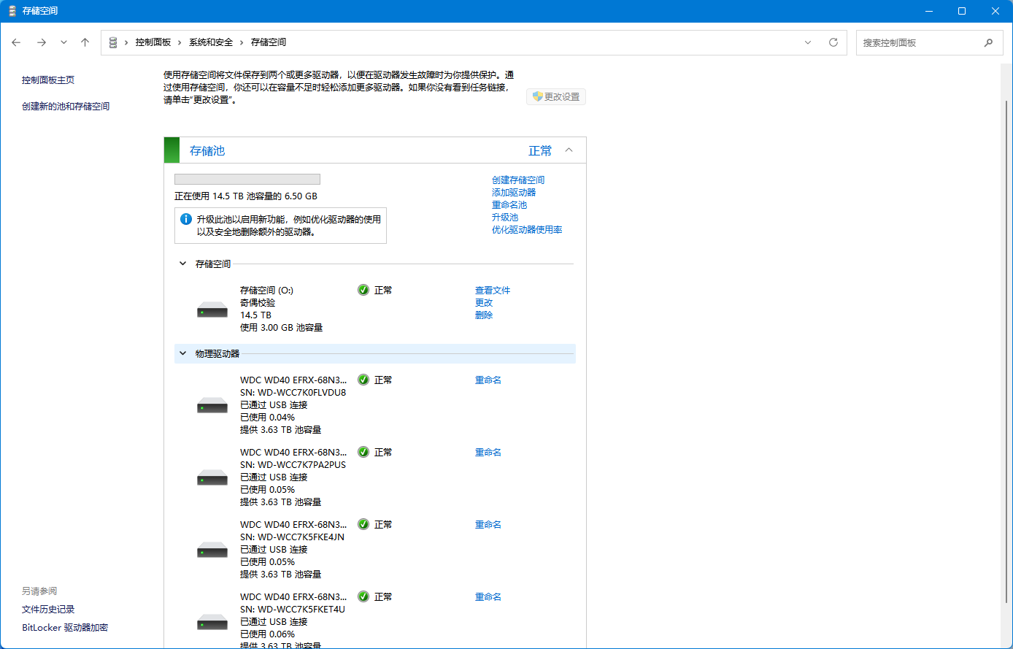
Task: Open 文件历史记录 link
Action: pyautogui.click(x=48, y=610)
